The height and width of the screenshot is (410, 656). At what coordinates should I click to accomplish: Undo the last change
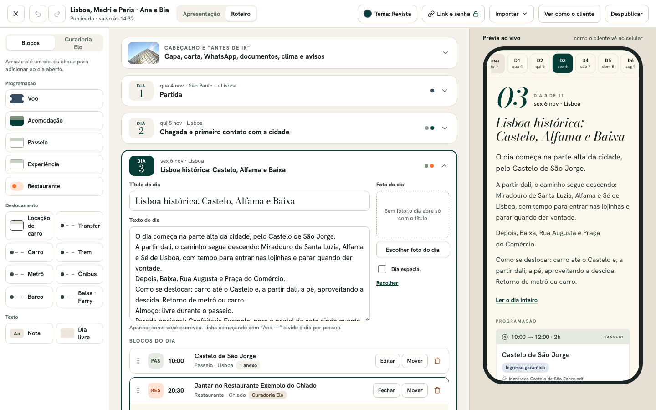pos(38,14)
